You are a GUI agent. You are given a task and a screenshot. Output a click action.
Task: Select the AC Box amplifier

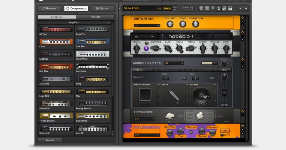[56, 31]
